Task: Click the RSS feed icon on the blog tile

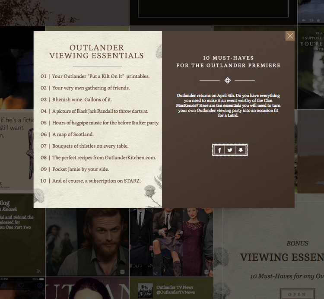Action: [38, 271]
